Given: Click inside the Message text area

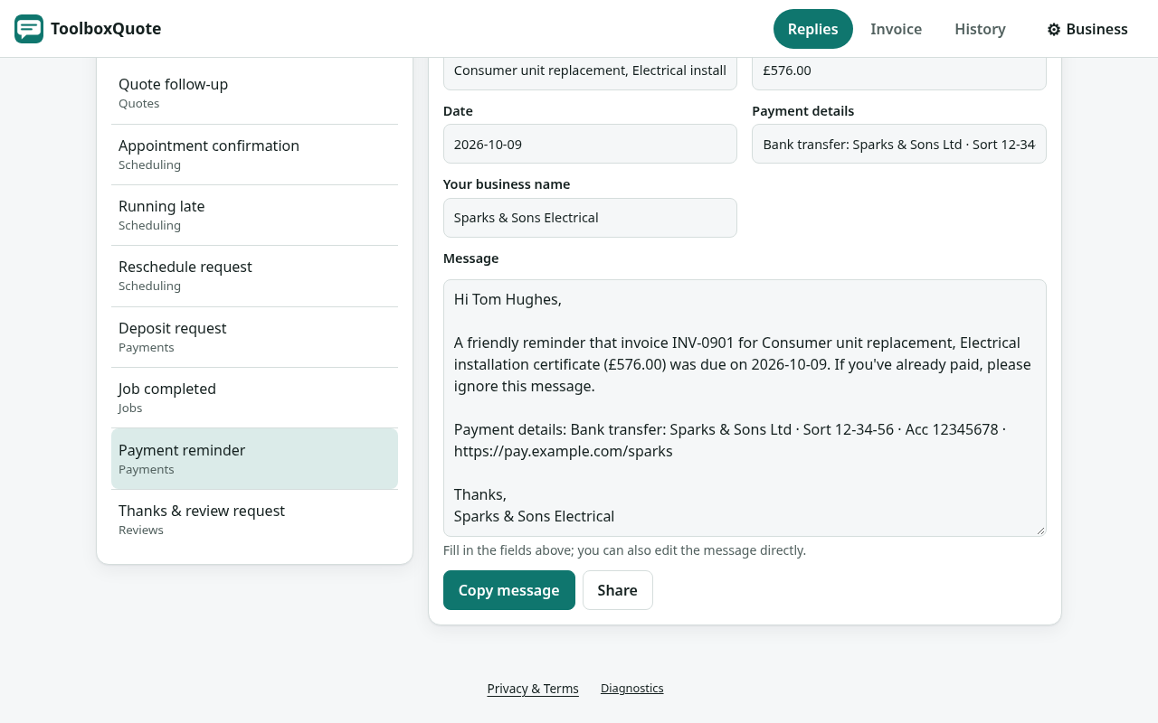Looking at the screenshot, I should [x=745, y=408].
